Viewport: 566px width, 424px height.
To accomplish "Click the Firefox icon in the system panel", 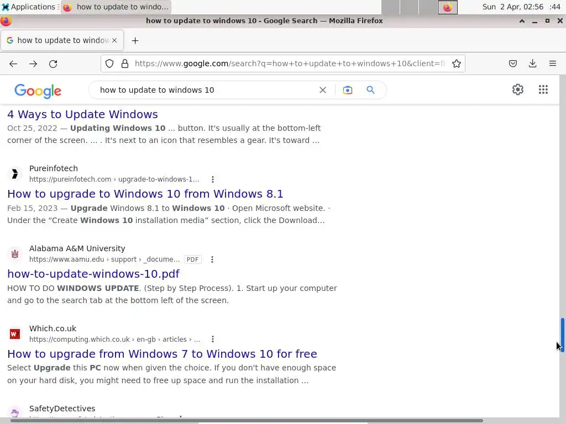I will pyautogui.click(x=447, y=7).
